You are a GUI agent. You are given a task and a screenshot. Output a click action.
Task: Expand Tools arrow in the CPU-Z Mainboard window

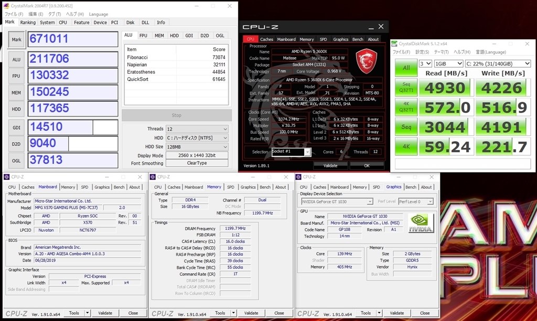(x=88, y=313)
